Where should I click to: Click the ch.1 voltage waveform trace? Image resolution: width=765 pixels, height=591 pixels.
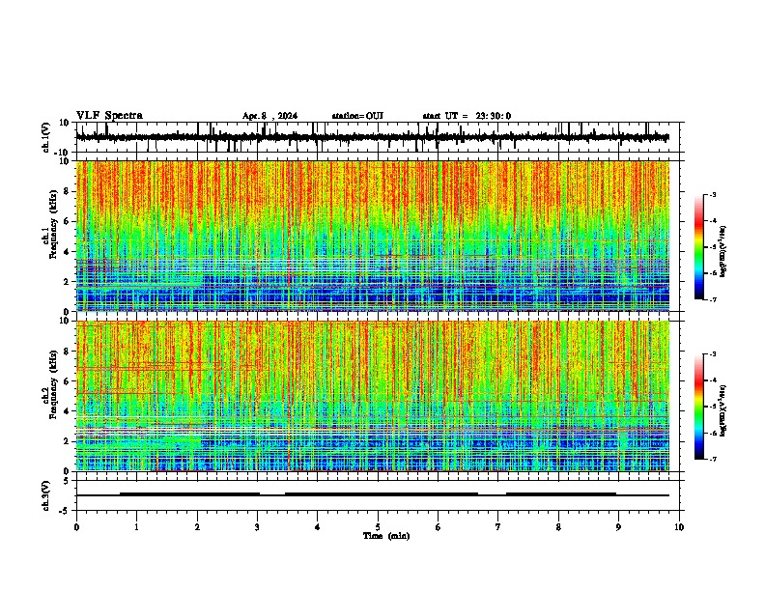[x=373, y=137]
